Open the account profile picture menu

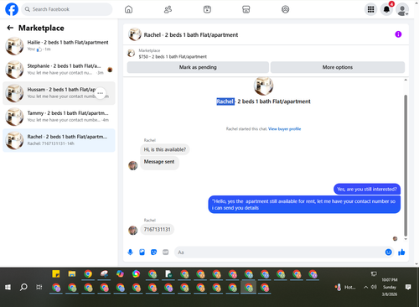tap(402, 9)
